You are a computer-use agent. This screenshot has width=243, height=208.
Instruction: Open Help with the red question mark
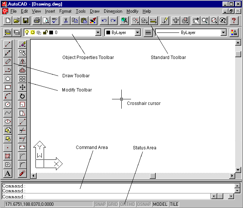tap(234, 21)
